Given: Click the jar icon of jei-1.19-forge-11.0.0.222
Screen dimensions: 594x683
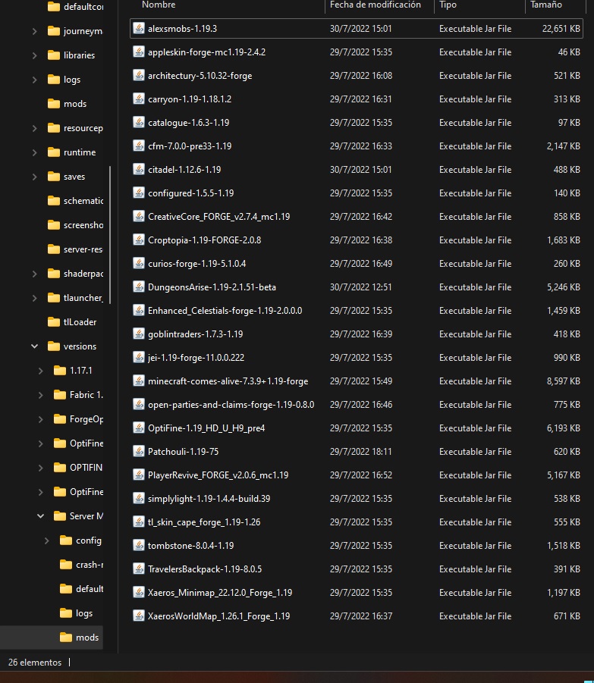Looking at the screenshot, I should pos(139,358).
